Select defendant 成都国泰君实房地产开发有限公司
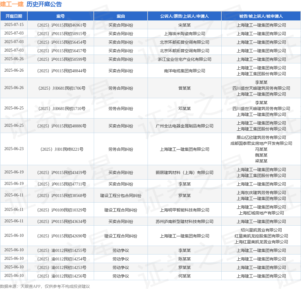This screenshot has width=301, height=289. pos(261,143)
